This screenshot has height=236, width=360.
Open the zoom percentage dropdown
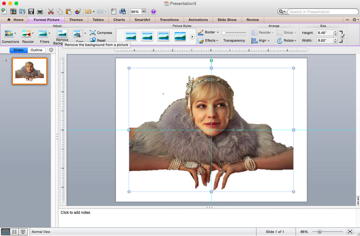[144, 12]
